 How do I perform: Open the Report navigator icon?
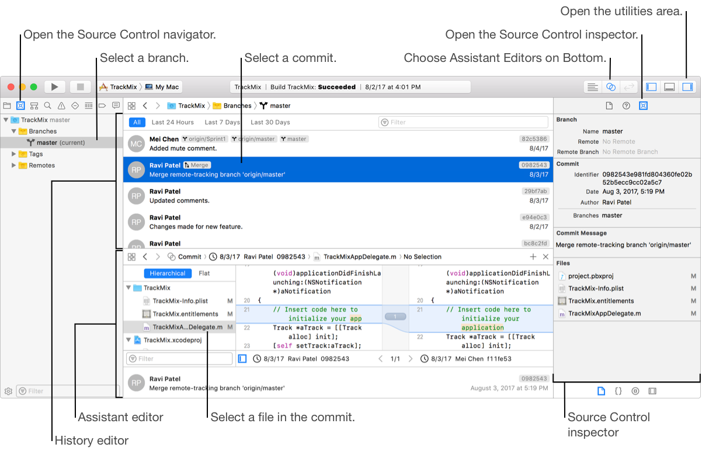(116, 106)
